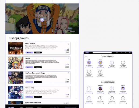Click the Обещанный Неверленд title
The image size is (139, 108).
(33, 103)
